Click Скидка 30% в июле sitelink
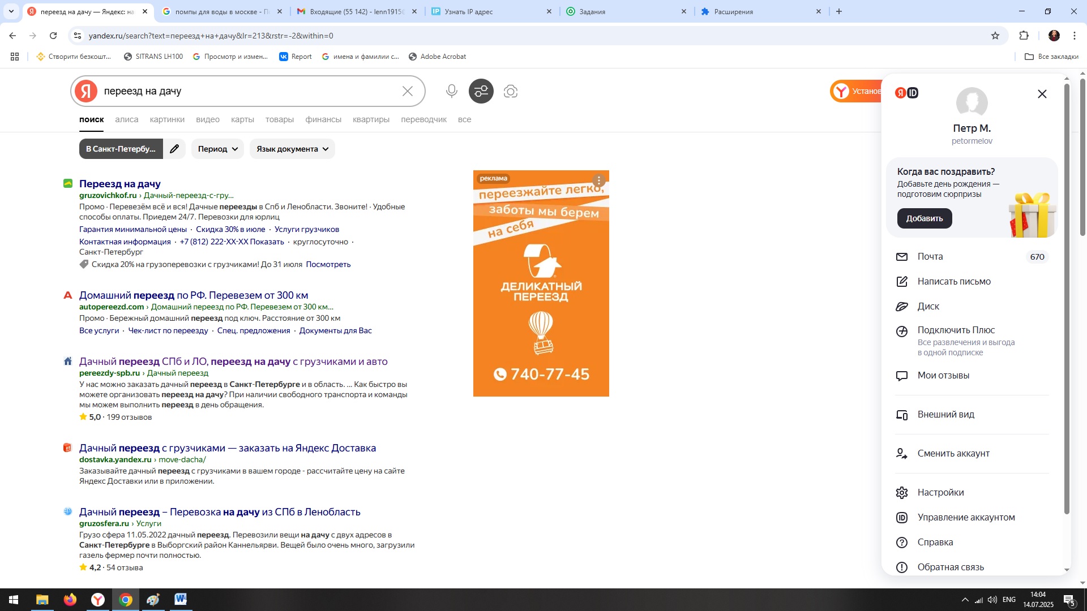 (230, 229)
